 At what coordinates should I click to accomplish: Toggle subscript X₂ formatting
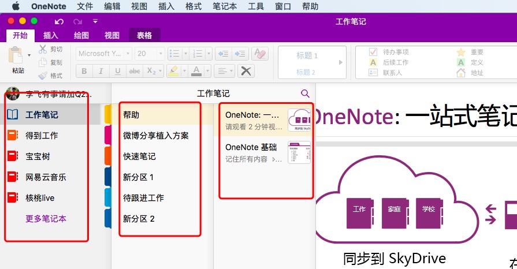(x=151, y=71)
